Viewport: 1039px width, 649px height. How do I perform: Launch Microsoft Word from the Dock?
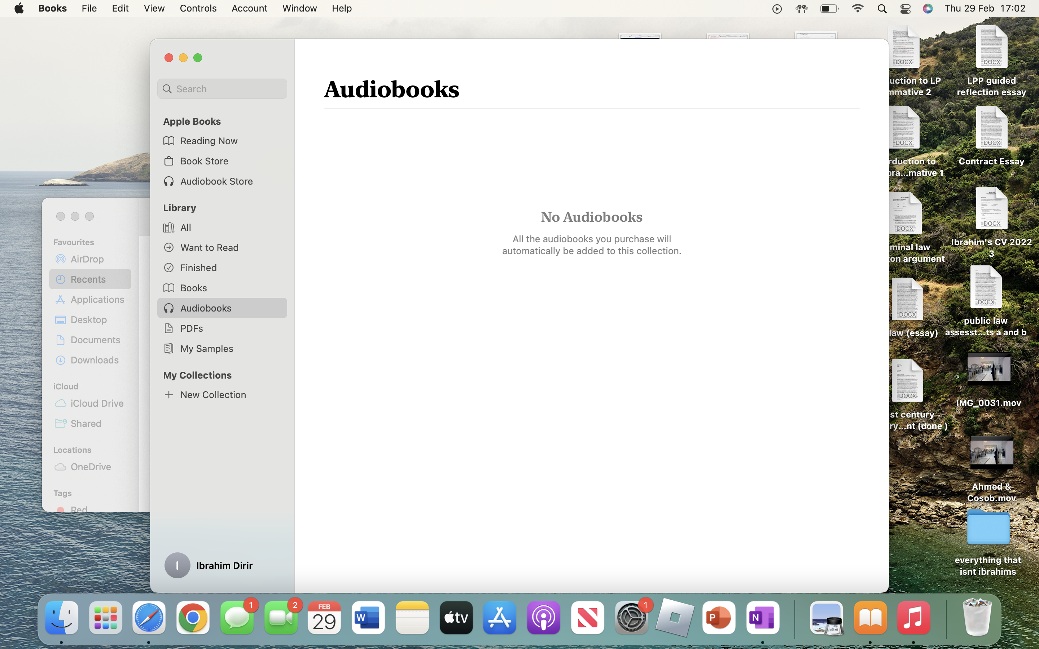point(368,618)
